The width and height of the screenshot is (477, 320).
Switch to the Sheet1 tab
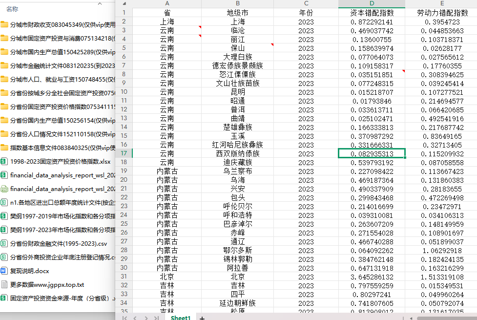tap(181, 318)
